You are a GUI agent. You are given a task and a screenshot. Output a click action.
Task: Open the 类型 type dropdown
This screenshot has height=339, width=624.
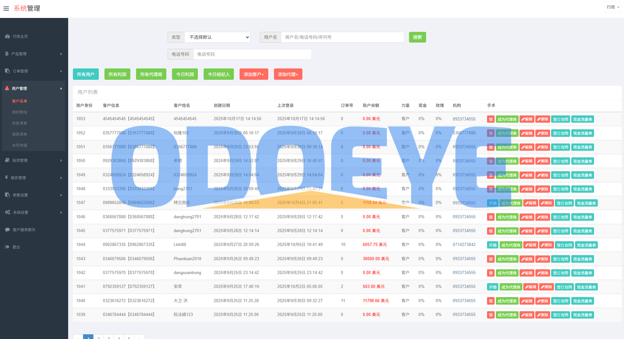(x=217, y=37)
